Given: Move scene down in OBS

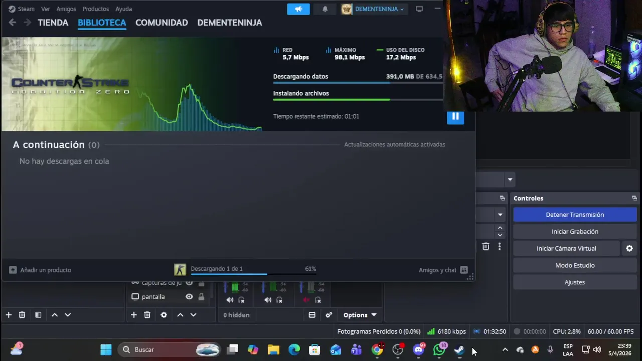Looking at the screenshot, I should point(68,315).
